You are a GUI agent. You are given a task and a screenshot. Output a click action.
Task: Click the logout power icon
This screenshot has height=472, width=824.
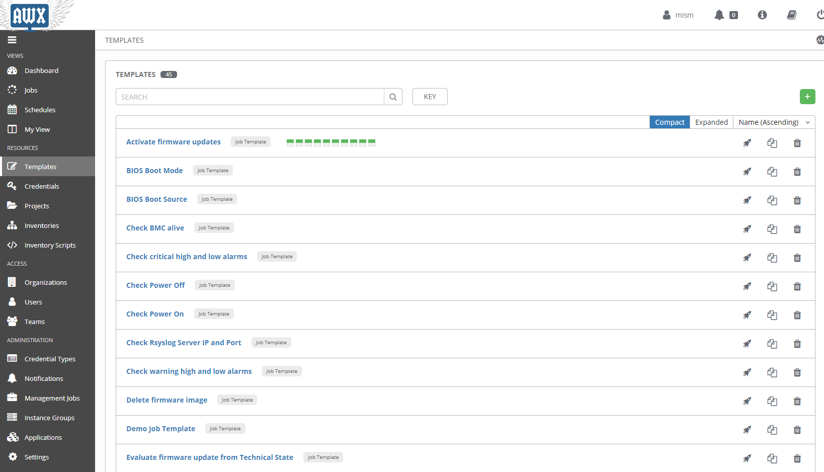[820, 15]
